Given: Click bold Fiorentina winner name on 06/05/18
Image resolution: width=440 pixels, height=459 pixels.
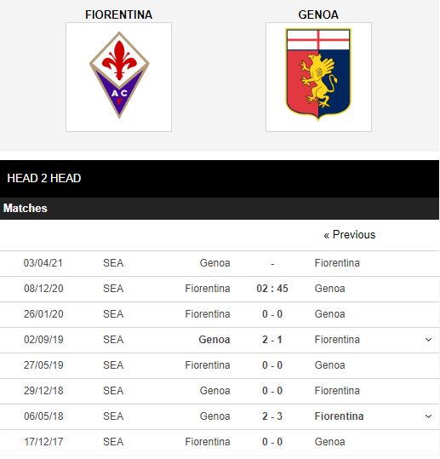Looking at the screenshot, I should coord(339,416).
